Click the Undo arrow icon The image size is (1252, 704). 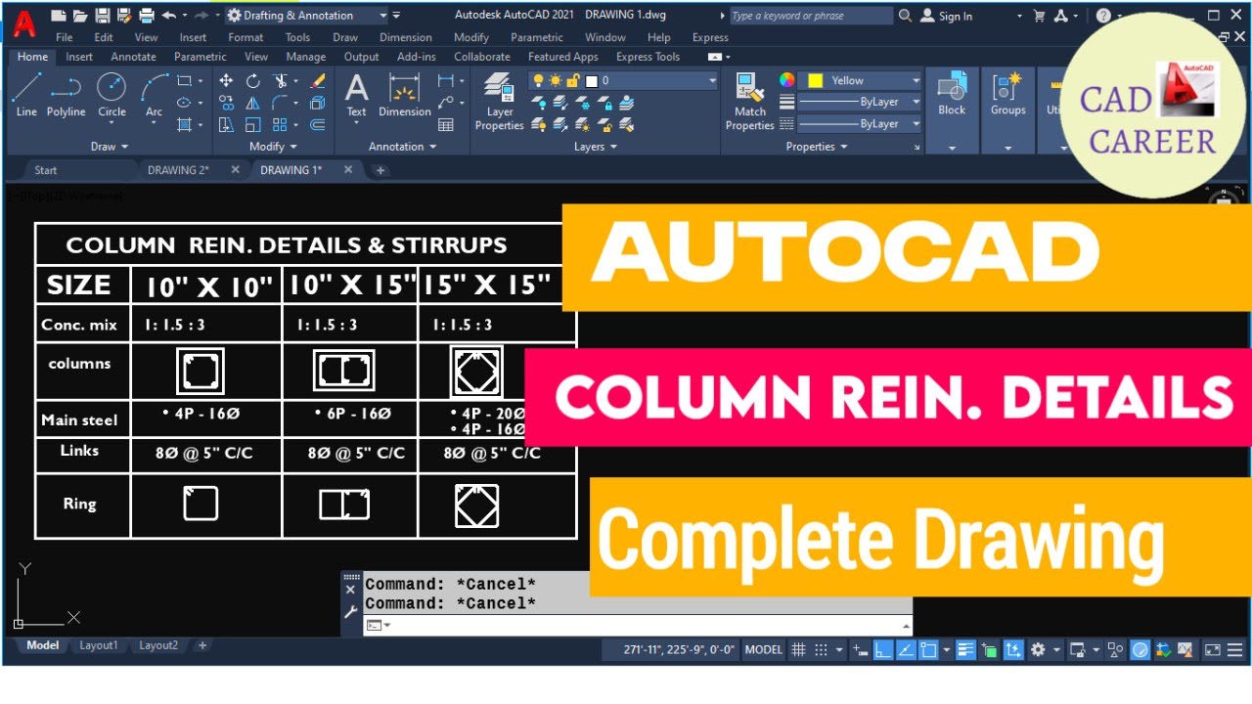(168, 16)
